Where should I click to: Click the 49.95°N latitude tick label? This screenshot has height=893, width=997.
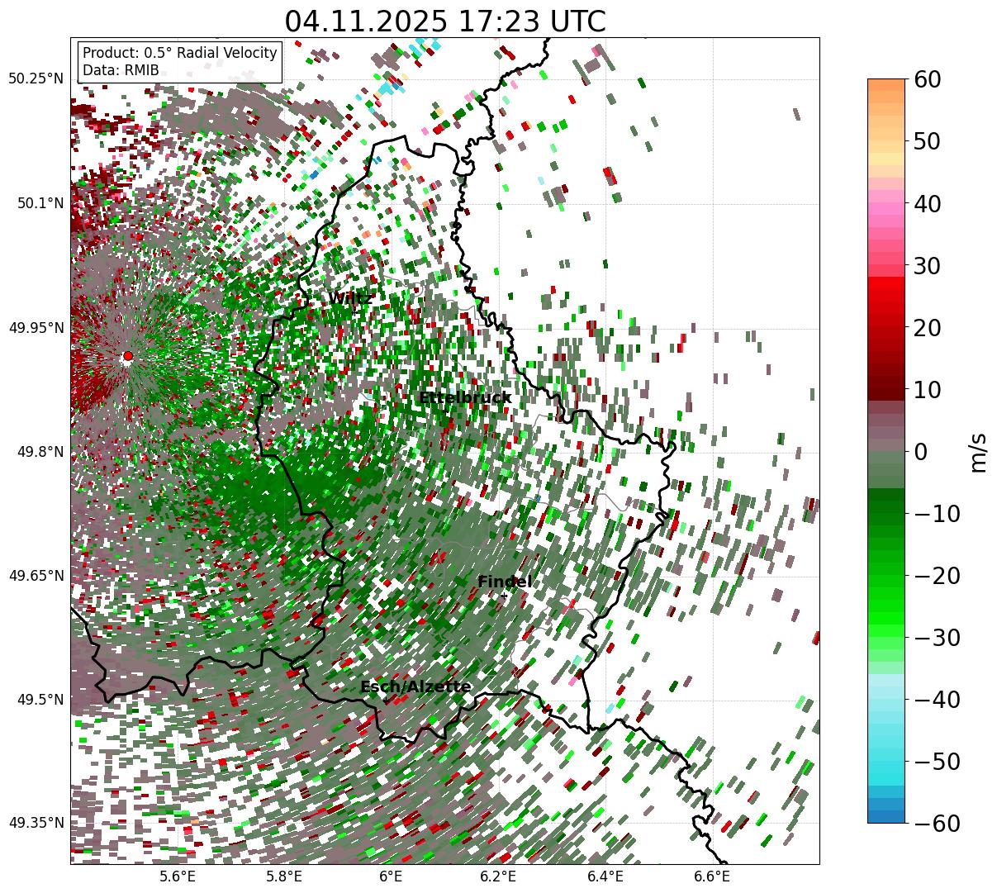pyautogui.click(x=36, y=328)
